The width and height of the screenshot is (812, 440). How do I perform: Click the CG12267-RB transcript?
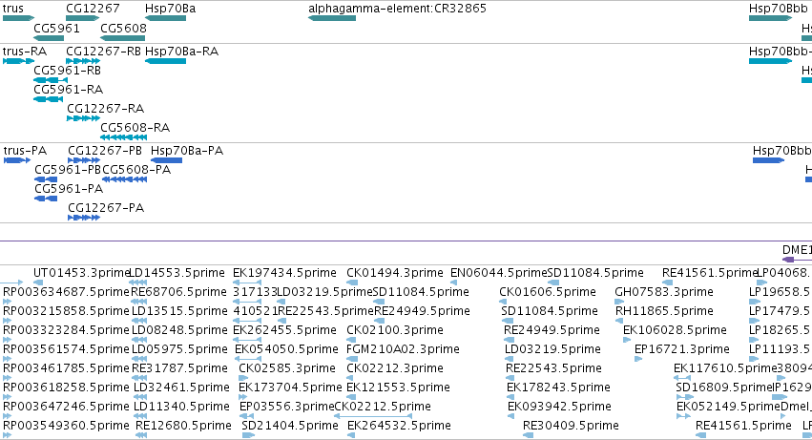[83, 61]
